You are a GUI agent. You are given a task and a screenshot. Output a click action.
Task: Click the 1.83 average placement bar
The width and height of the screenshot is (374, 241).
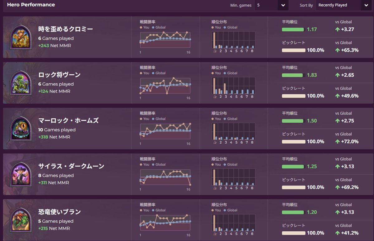(292, 75)
